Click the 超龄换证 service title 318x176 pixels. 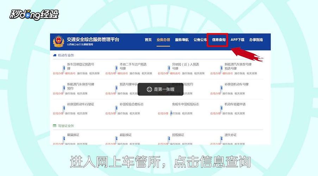pyautogui.click(x=125, y=135)
